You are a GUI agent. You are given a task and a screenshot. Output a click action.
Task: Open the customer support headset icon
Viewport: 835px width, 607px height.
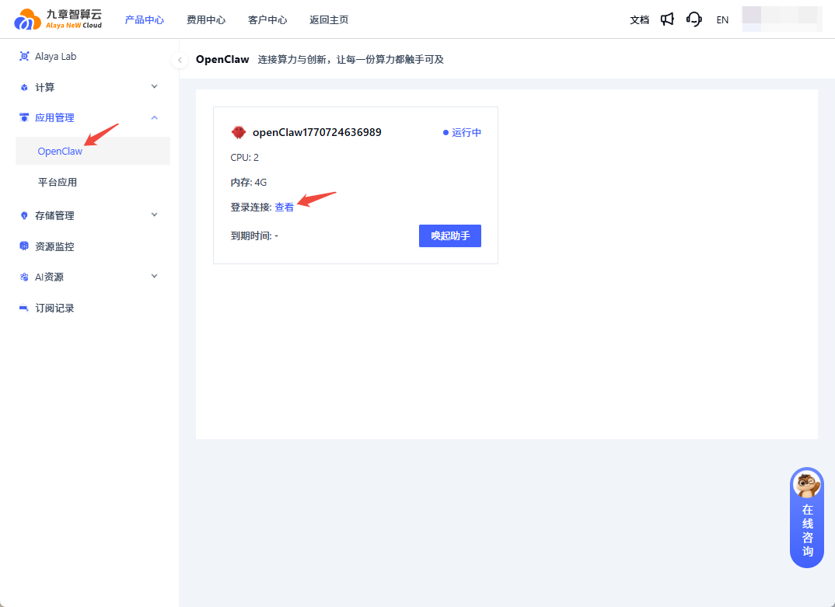click(x=694, y=19)
